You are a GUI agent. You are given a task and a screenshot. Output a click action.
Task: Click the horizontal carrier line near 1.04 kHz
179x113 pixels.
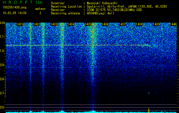78,45
